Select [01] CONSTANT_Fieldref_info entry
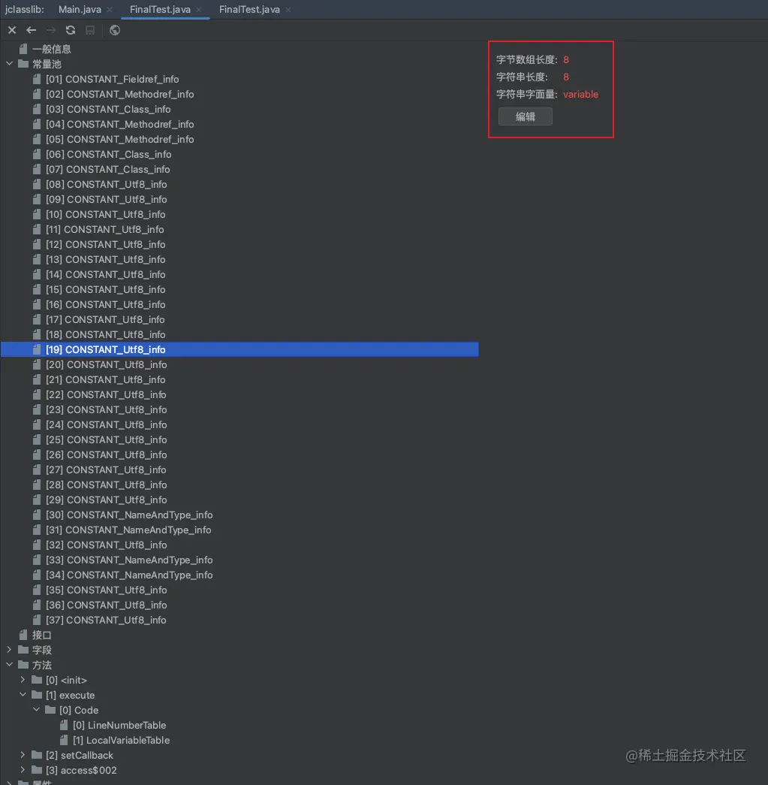 [112, 79]
